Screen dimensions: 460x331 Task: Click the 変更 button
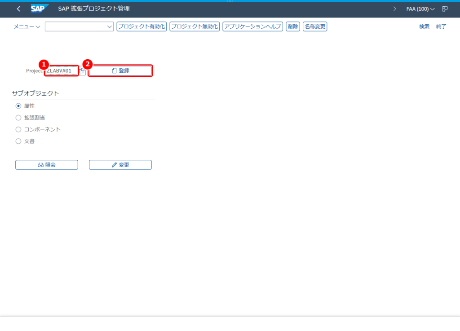tap(120, 165)
